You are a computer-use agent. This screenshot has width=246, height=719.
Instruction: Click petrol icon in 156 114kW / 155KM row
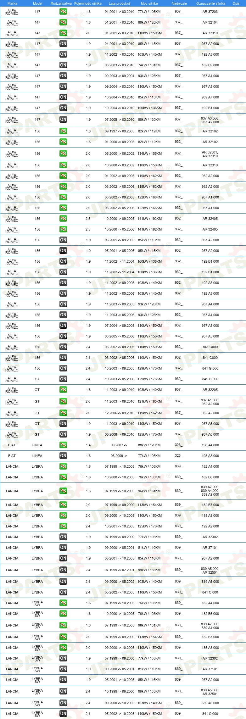pos(63,153)
